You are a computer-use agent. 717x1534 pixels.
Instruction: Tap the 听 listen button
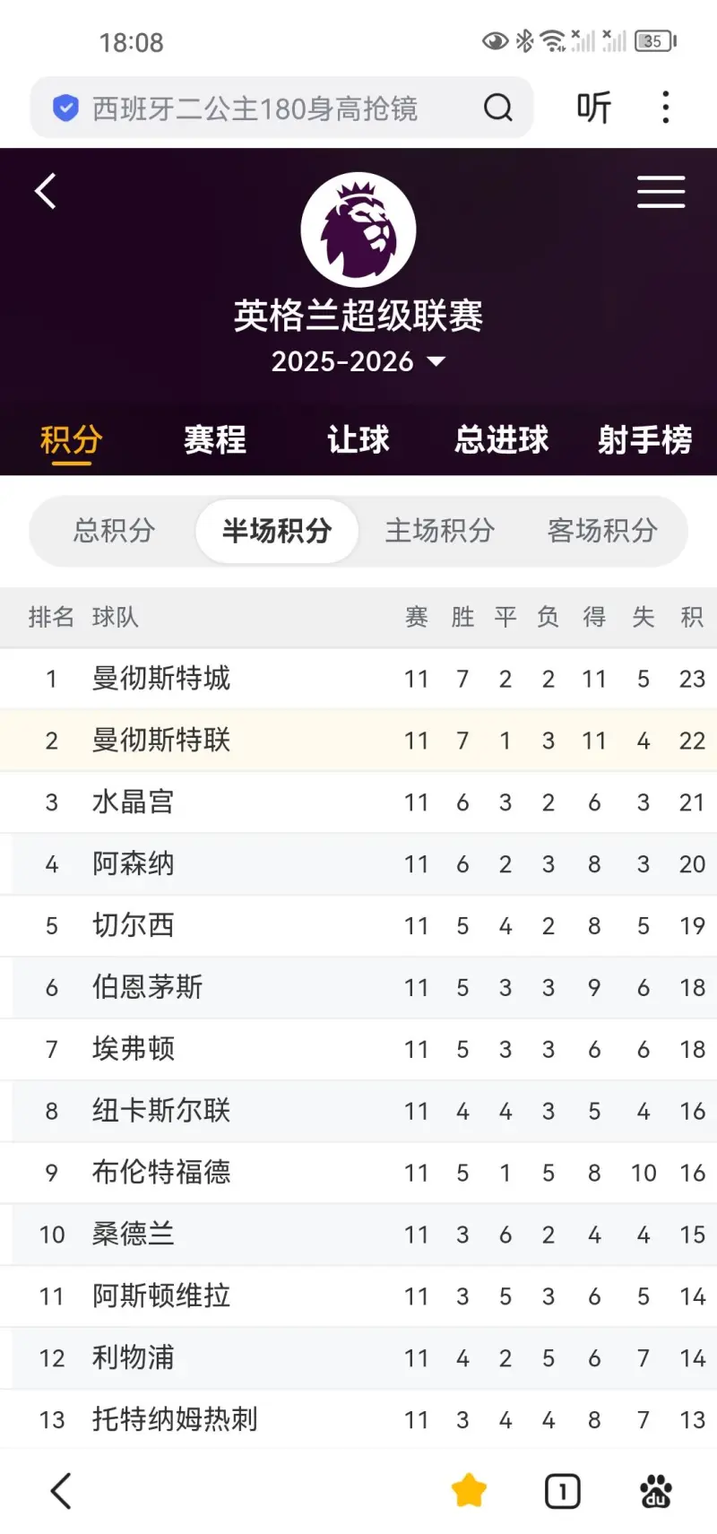593,108
